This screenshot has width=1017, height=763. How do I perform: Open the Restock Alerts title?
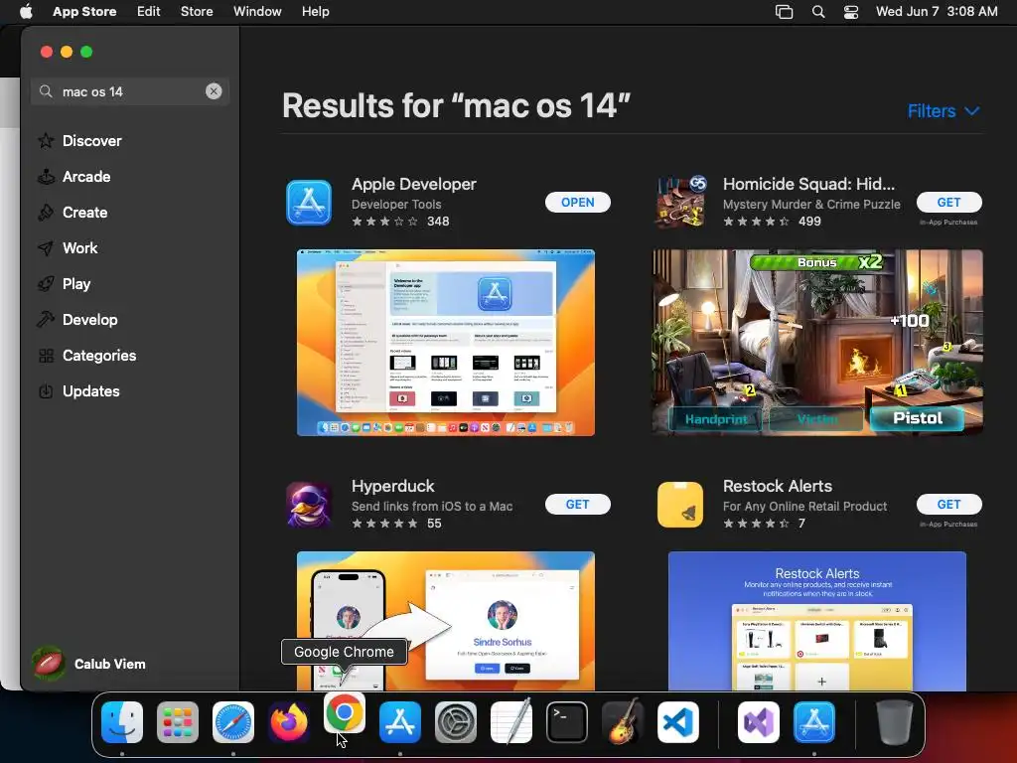pos(777,486)
